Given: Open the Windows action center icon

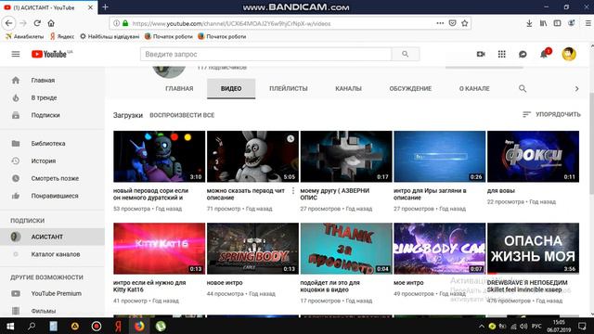Looking at the screenshot, I should pyautogui.click(x=582, y=326).
